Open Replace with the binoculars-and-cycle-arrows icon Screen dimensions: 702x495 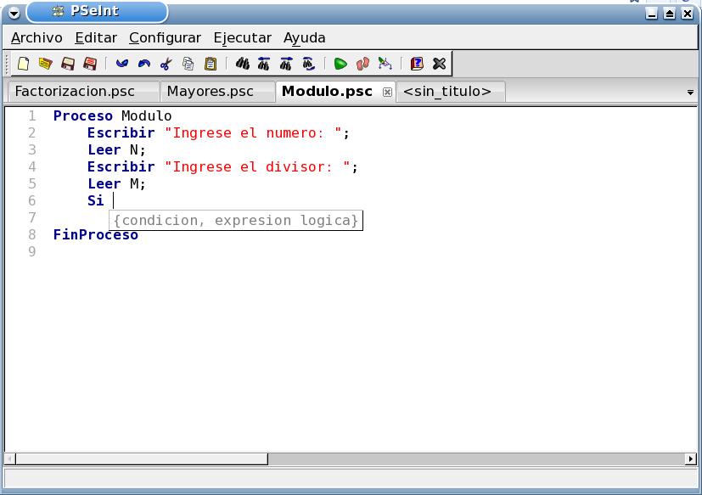308,64
